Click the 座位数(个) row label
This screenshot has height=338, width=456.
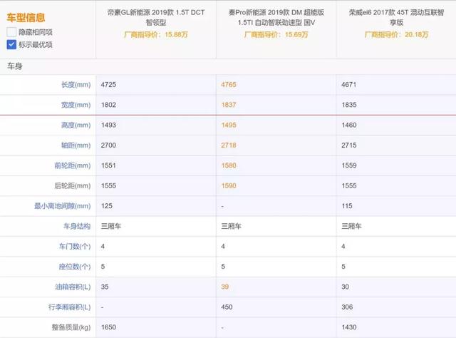75,267
